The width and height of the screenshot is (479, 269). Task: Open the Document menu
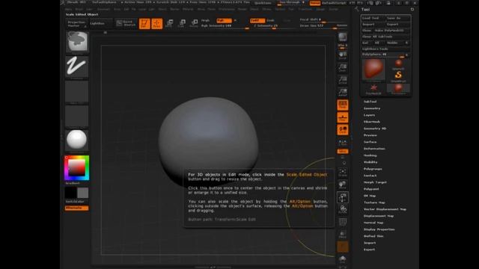(x=103, y=9)
